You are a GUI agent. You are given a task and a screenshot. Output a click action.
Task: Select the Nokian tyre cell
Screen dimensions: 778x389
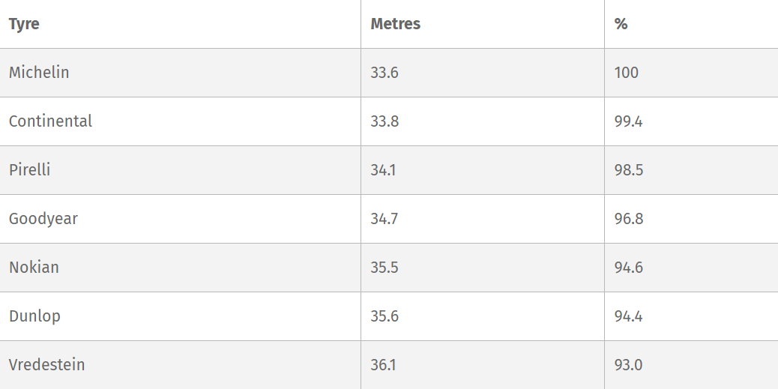tap(34, 268)
